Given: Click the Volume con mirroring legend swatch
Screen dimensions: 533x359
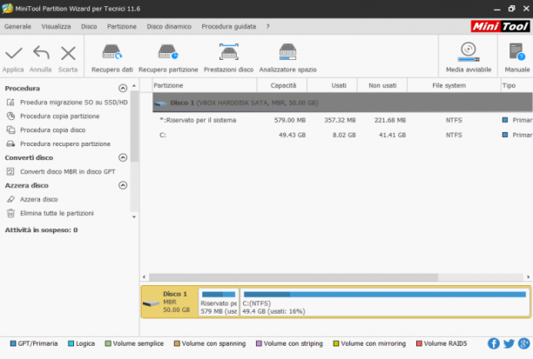Looking at the screenshot, I should tap(336, 343).
